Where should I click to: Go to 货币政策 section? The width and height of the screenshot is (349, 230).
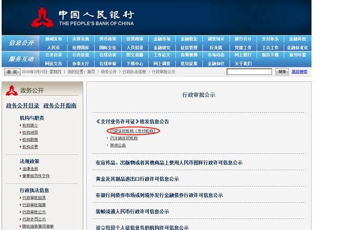(x=108, y=39)
